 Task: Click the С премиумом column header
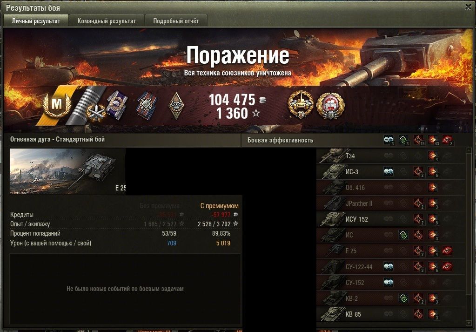220,206
